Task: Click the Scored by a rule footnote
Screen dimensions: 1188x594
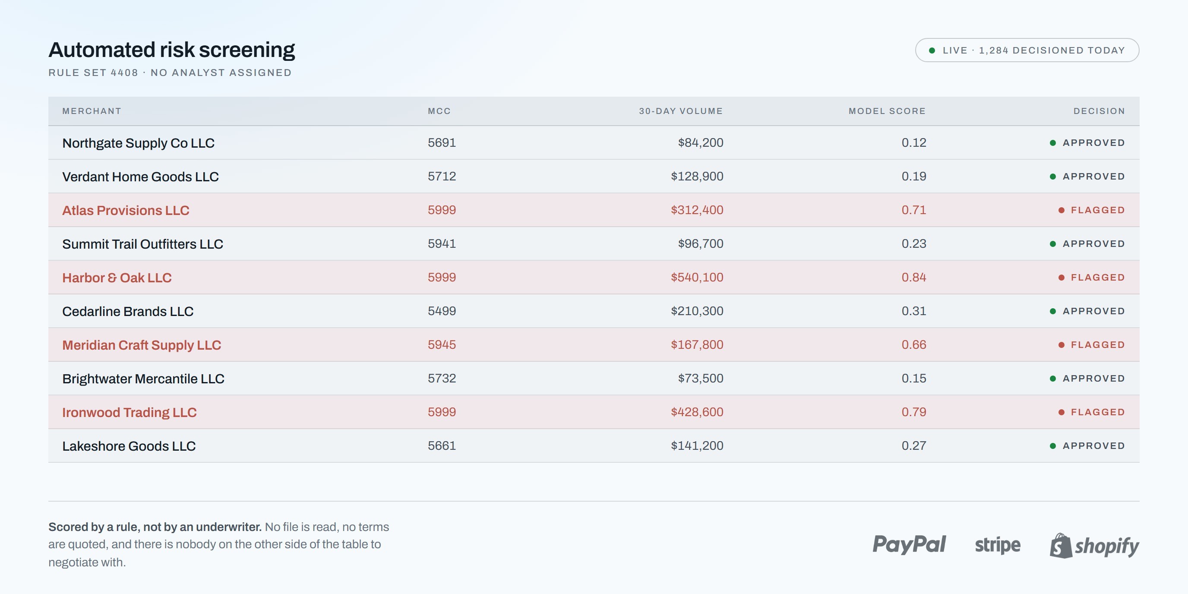Action: 218,545
